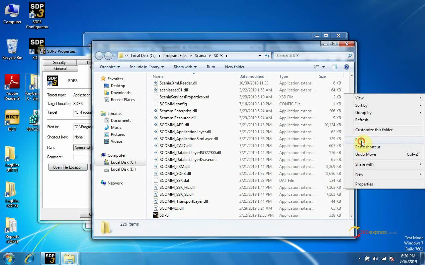Change your view icon in toolbar

point(316,67)
